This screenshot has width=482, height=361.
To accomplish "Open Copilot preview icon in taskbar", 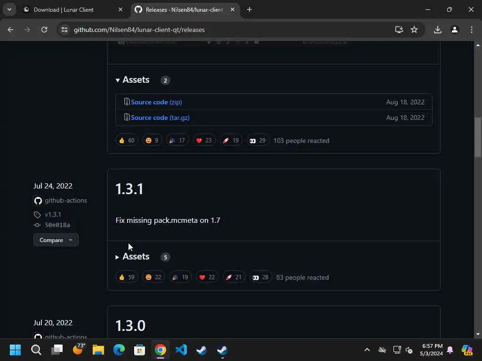I will tap(467, 350).
